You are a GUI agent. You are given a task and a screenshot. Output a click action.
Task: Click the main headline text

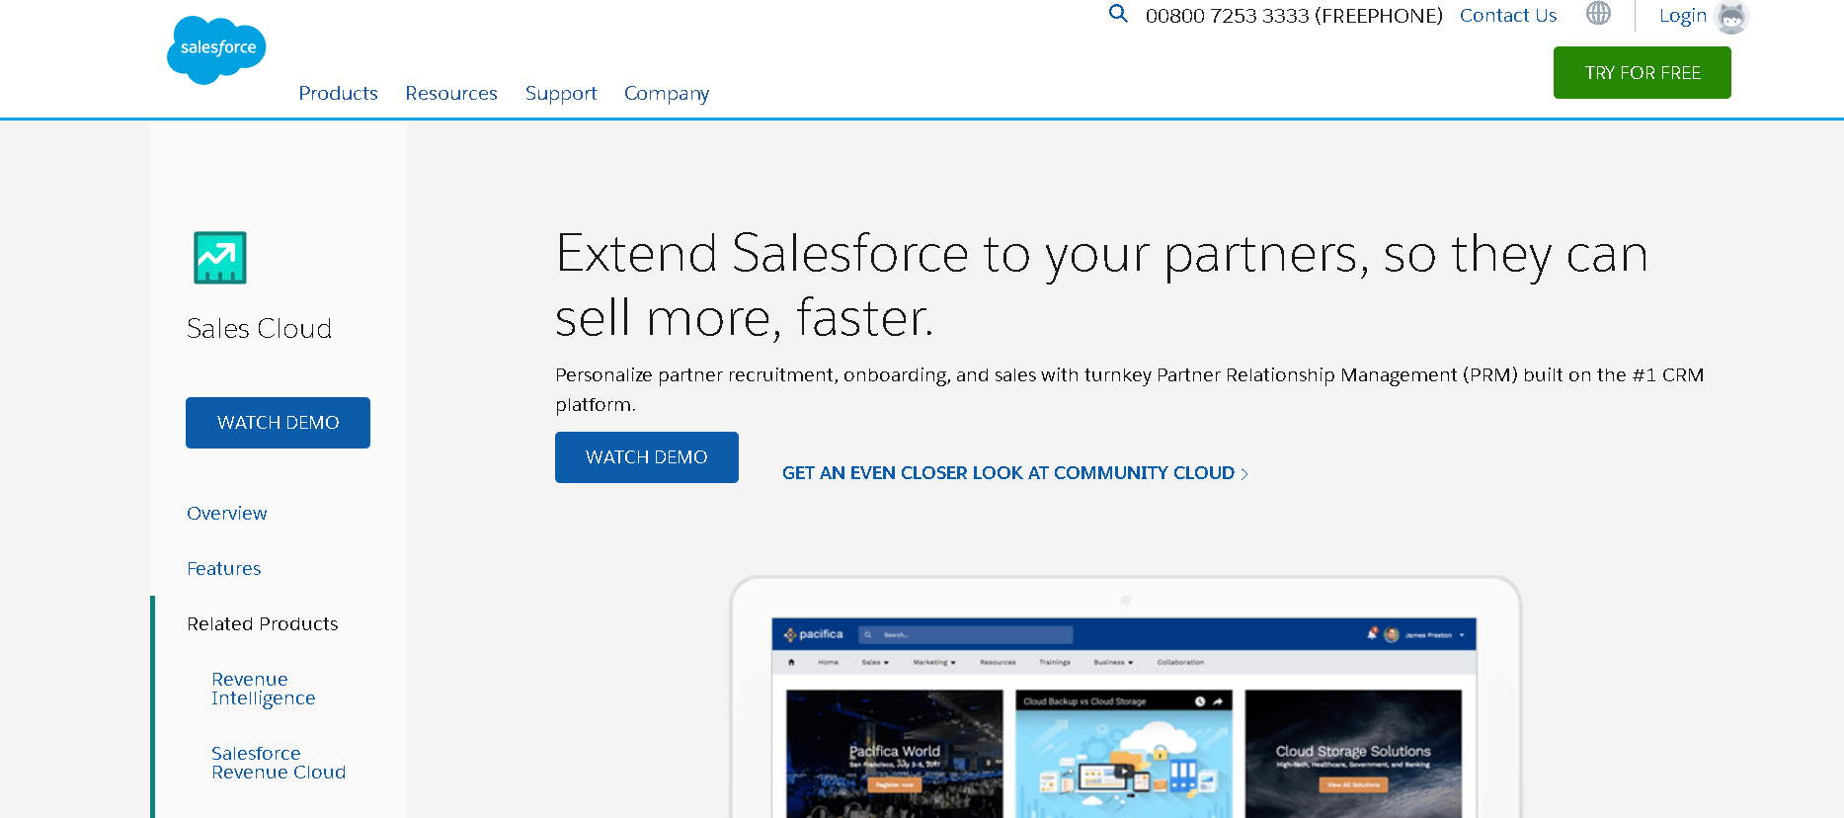[1101, 285]
